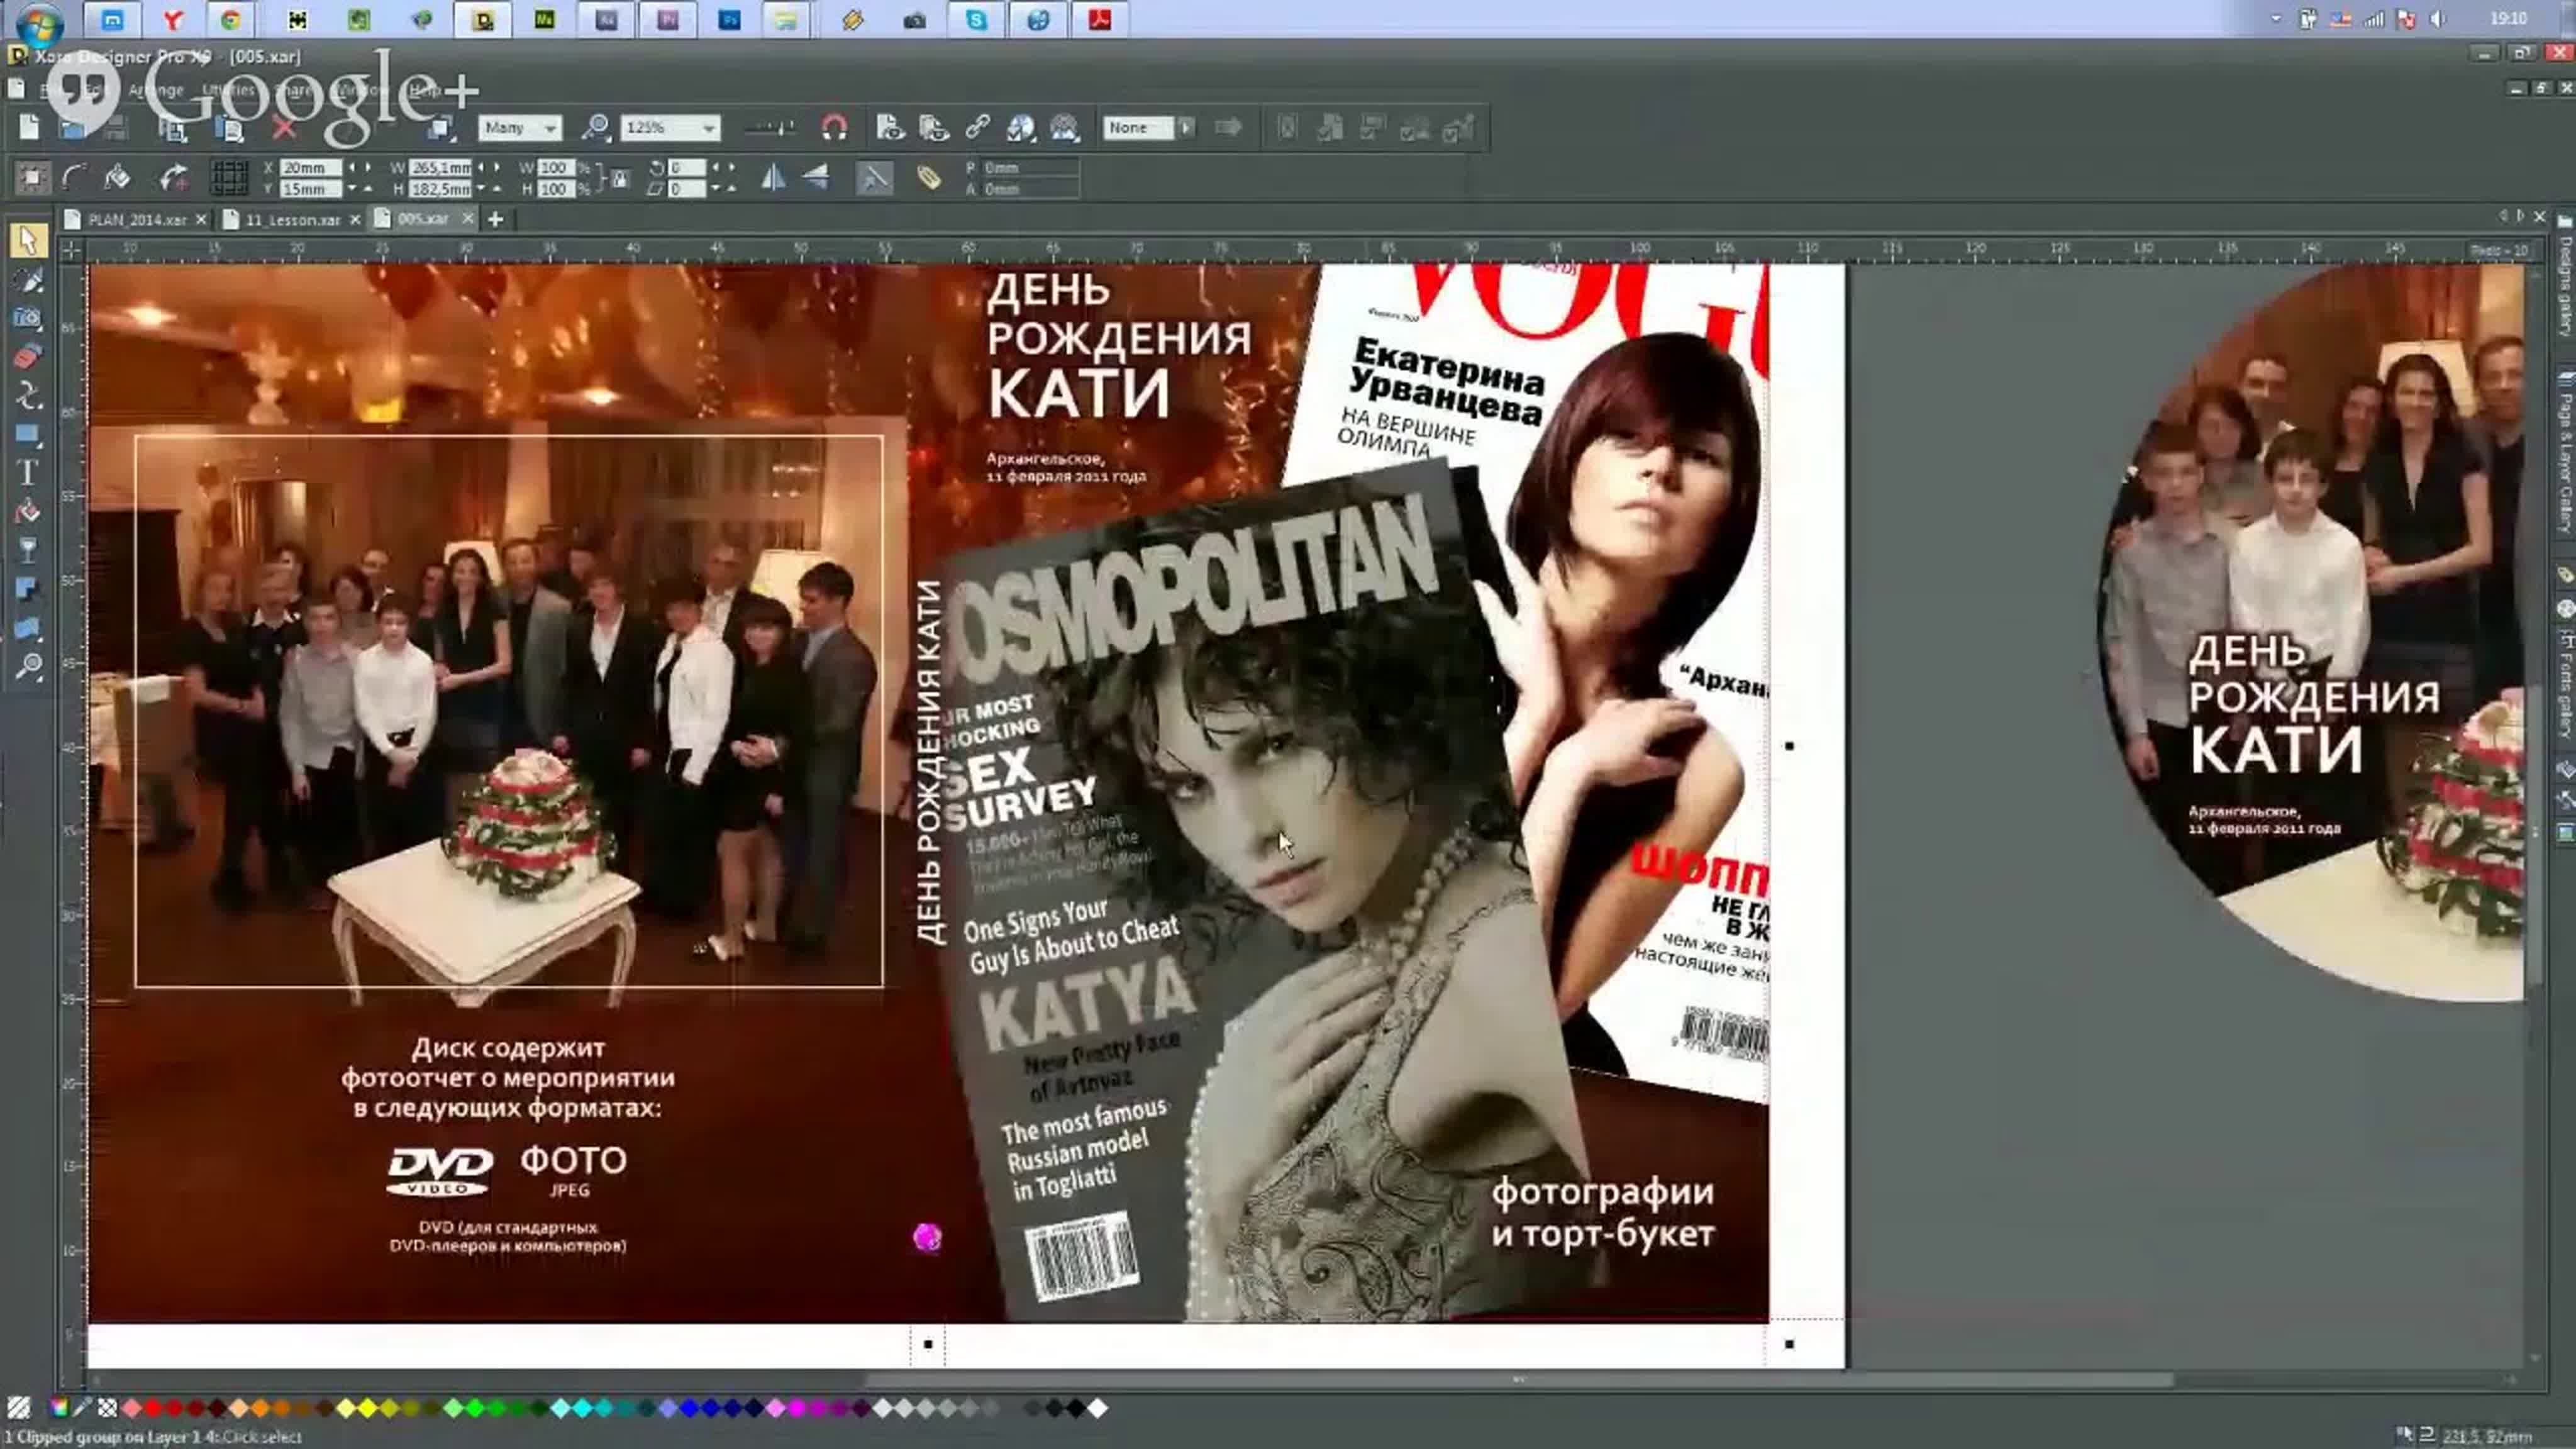
Task: Select the Bevel/Contour blue shapes tool
Action: (x=28, y=628)
